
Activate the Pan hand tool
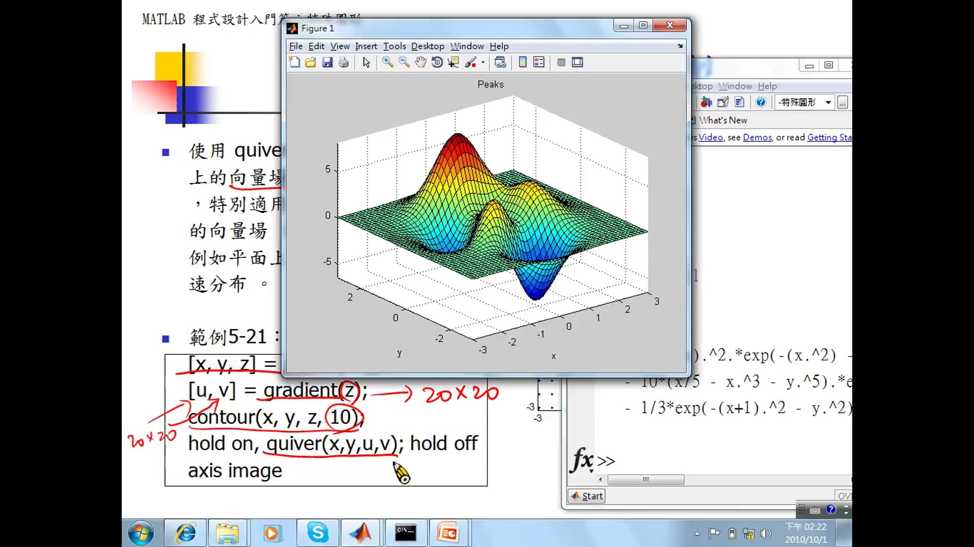[x=421, y=62]
